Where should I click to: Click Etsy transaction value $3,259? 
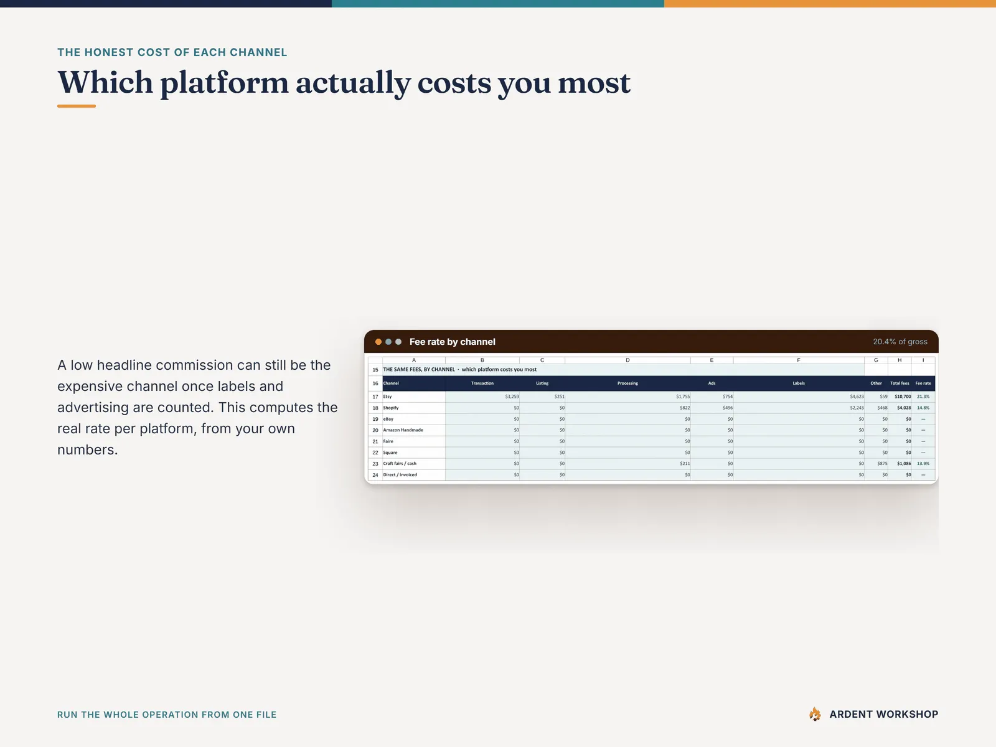click(x=512, y=397)
